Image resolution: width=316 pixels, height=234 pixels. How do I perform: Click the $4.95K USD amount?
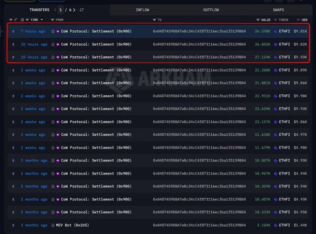[x=300, y=212]
